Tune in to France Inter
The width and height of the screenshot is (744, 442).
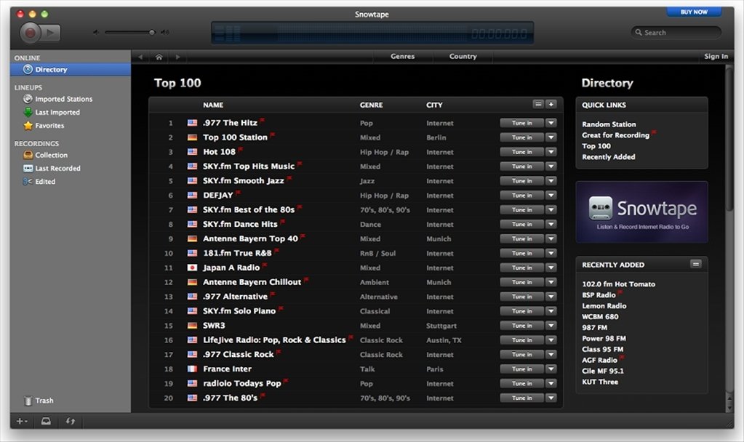pos(522,369)
